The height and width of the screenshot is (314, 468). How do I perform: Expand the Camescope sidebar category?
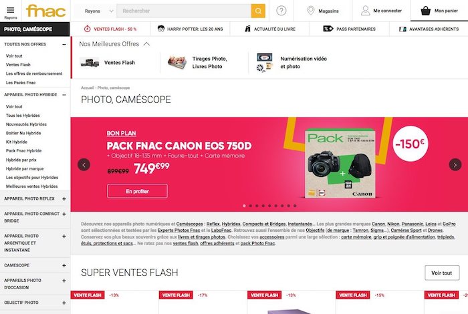coord(64,265)
